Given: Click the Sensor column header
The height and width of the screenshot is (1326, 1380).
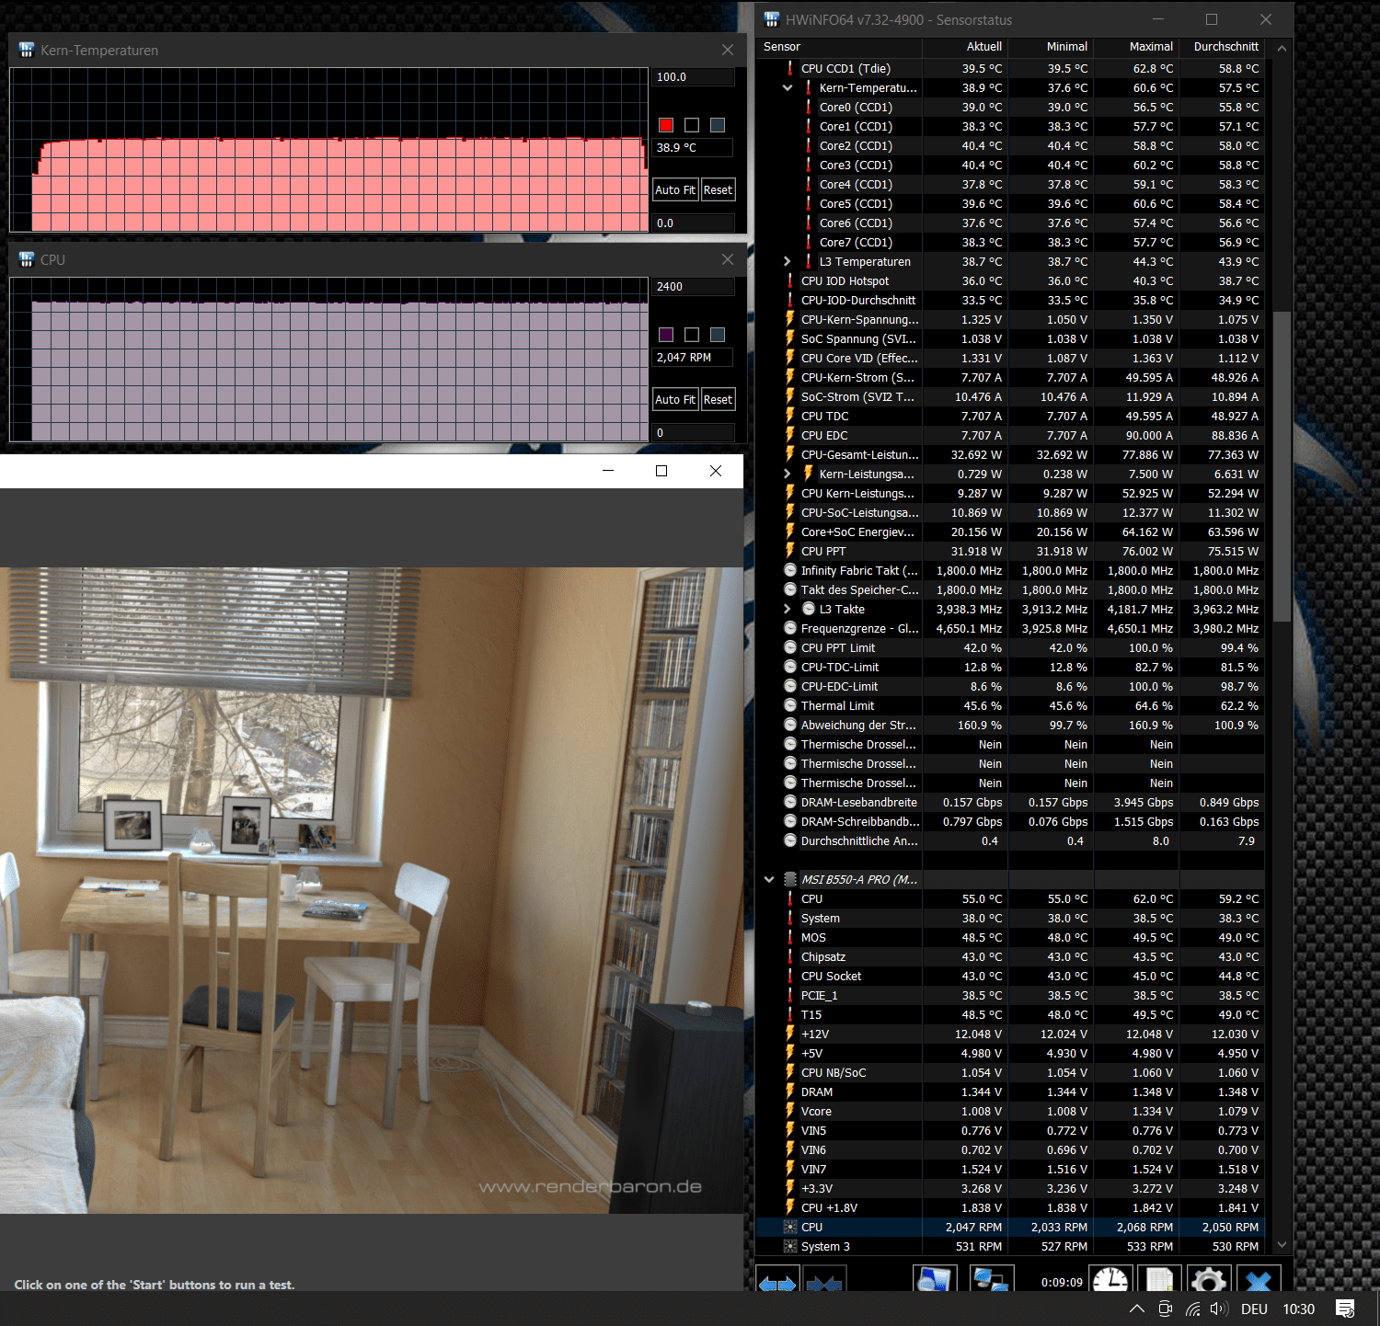Looking at the screenshot, I should coord(838,46).
